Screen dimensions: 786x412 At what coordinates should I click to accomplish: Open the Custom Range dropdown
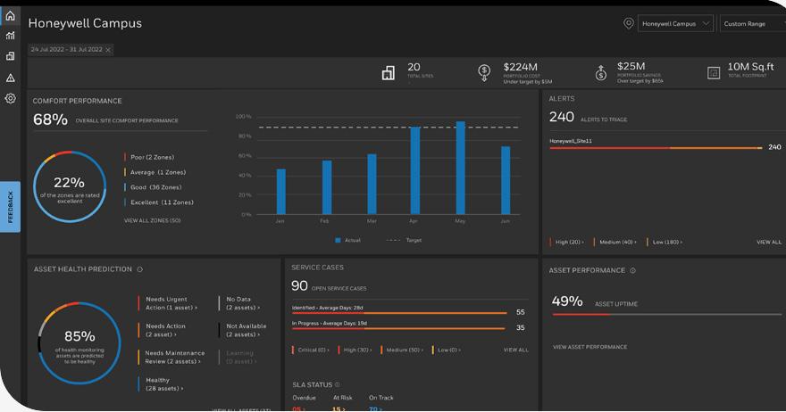pos(754,23)
